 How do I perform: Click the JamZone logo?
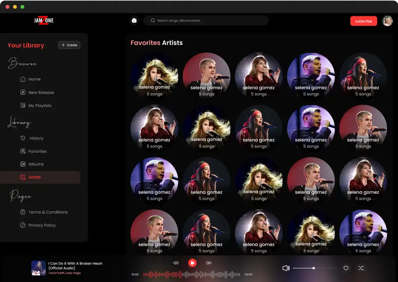pos(44,20)
